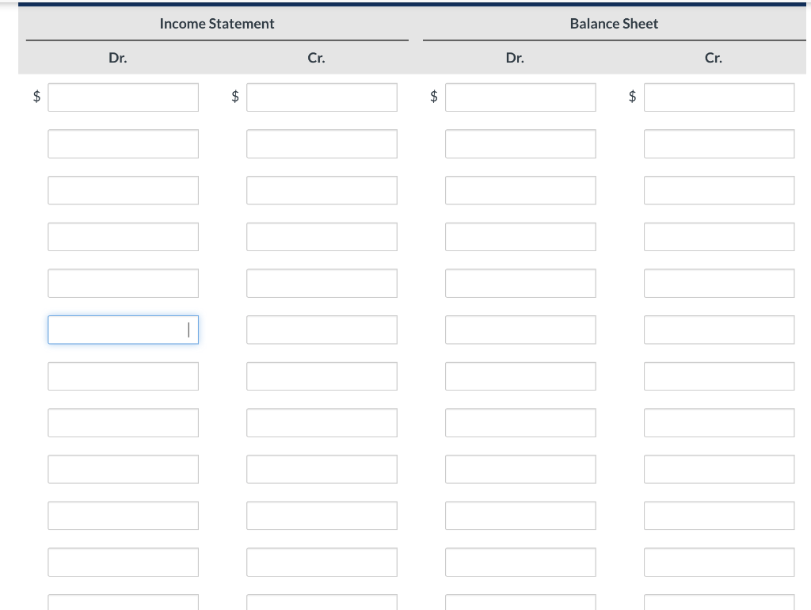Select eighth-row Income Statement Cr. input field

(x=322, y=423)
